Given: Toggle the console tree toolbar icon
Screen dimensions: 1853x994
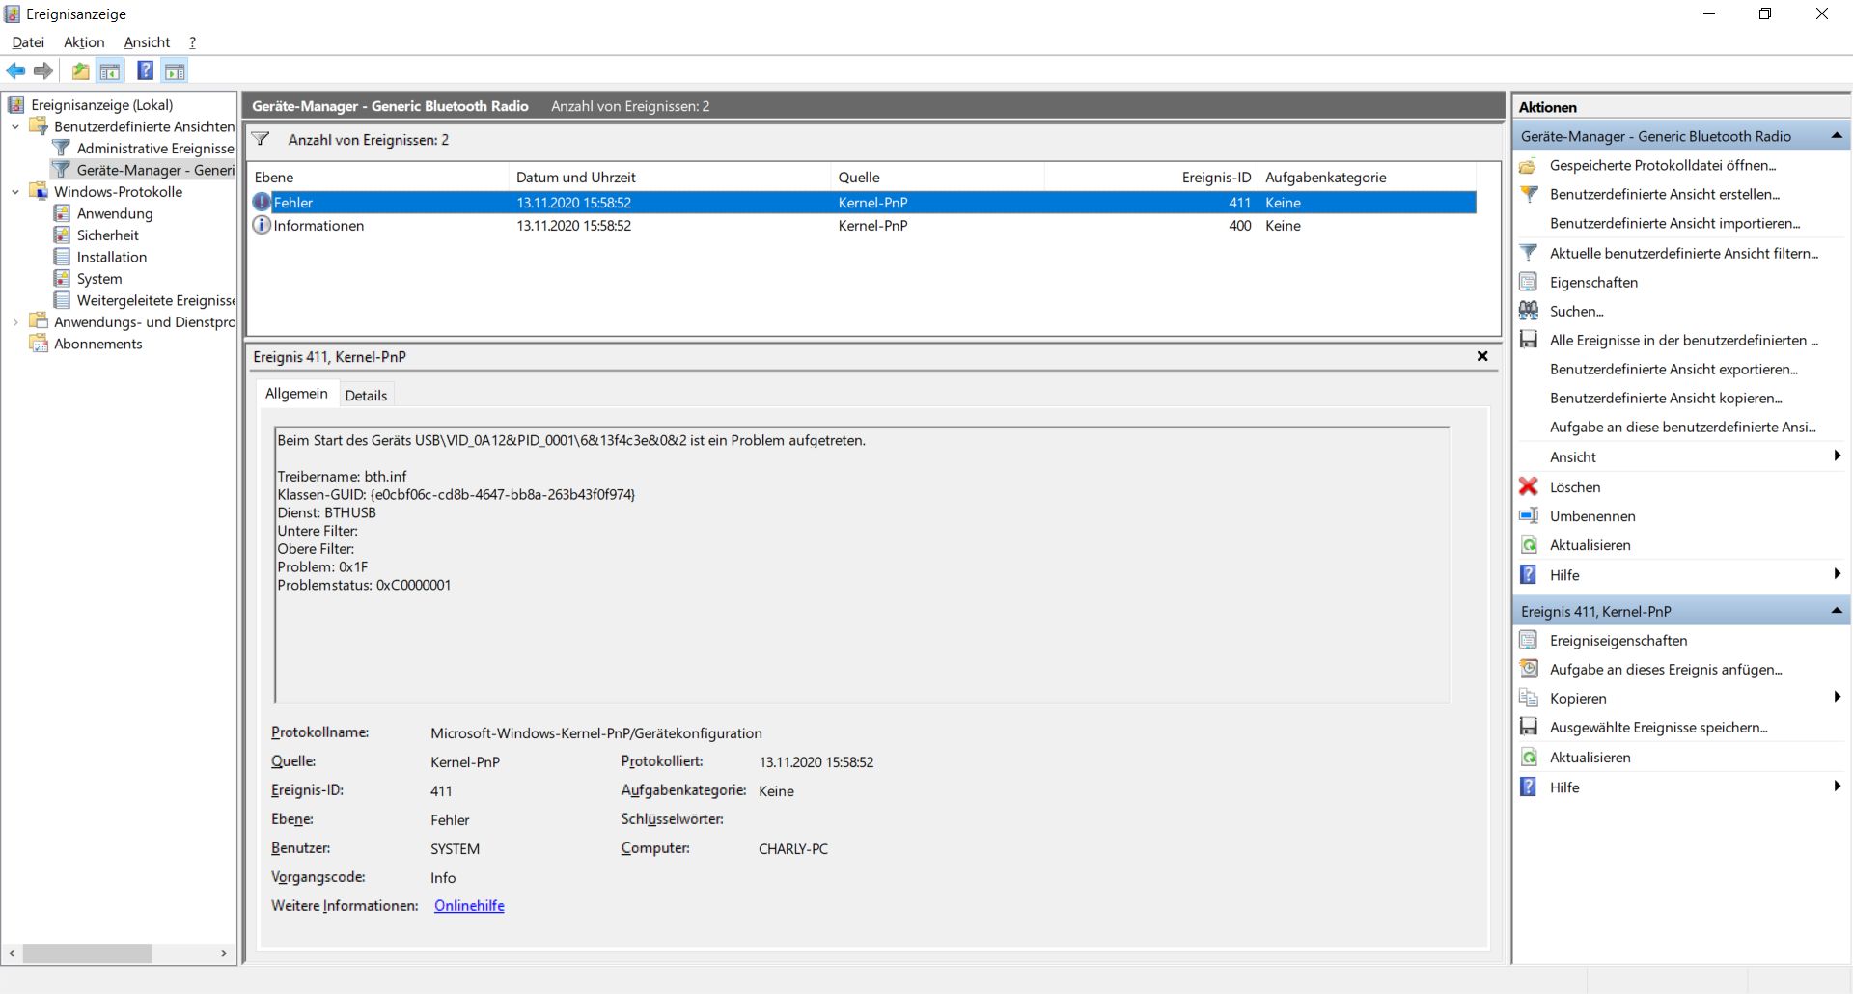Looking at the screenshot, I should point(110,70).
